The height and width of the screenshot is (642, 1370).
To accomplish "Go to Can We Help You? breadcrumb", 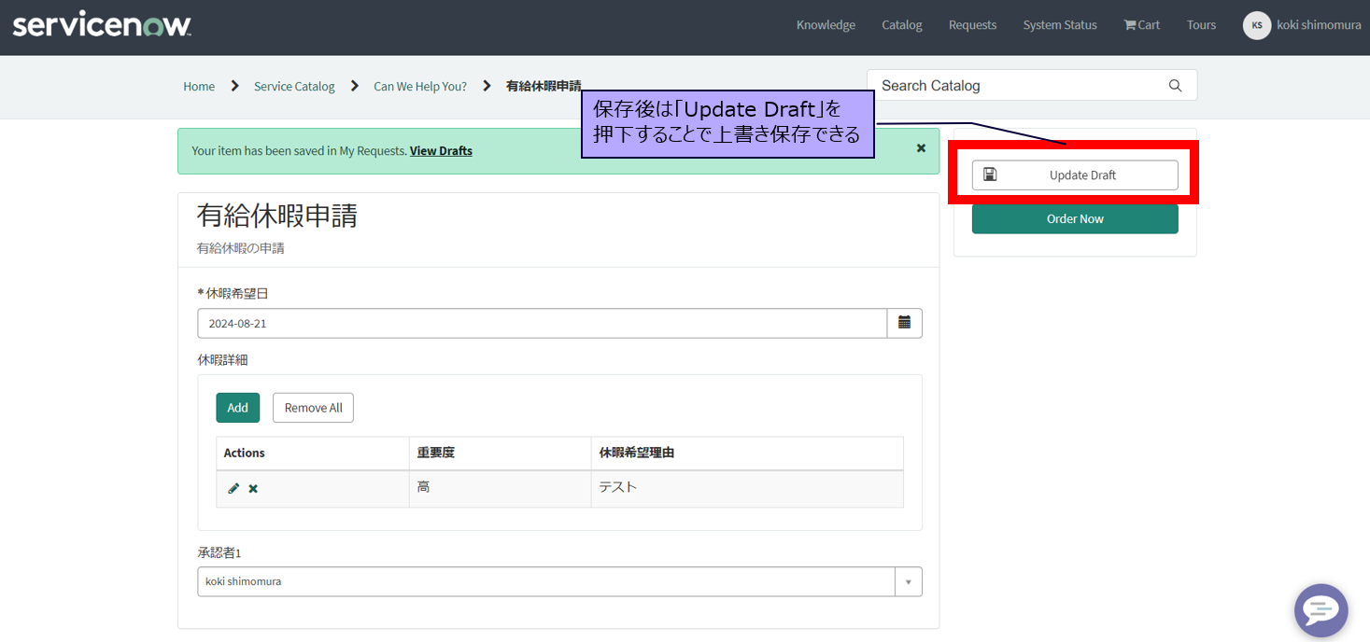I will pos(420,86).
